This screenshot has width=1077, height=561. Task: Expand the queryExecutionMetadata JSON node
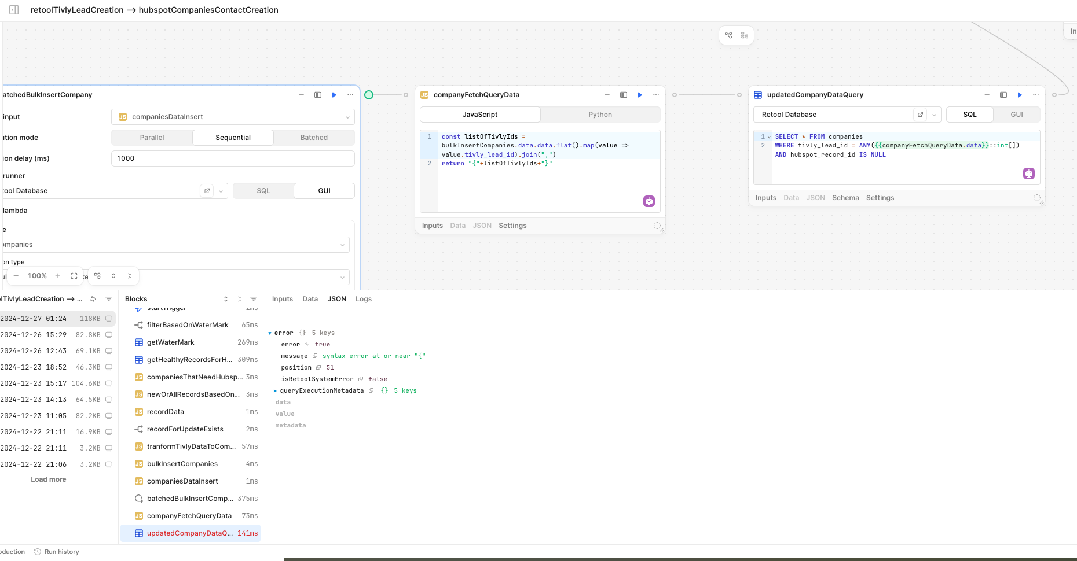pos(275,391)
